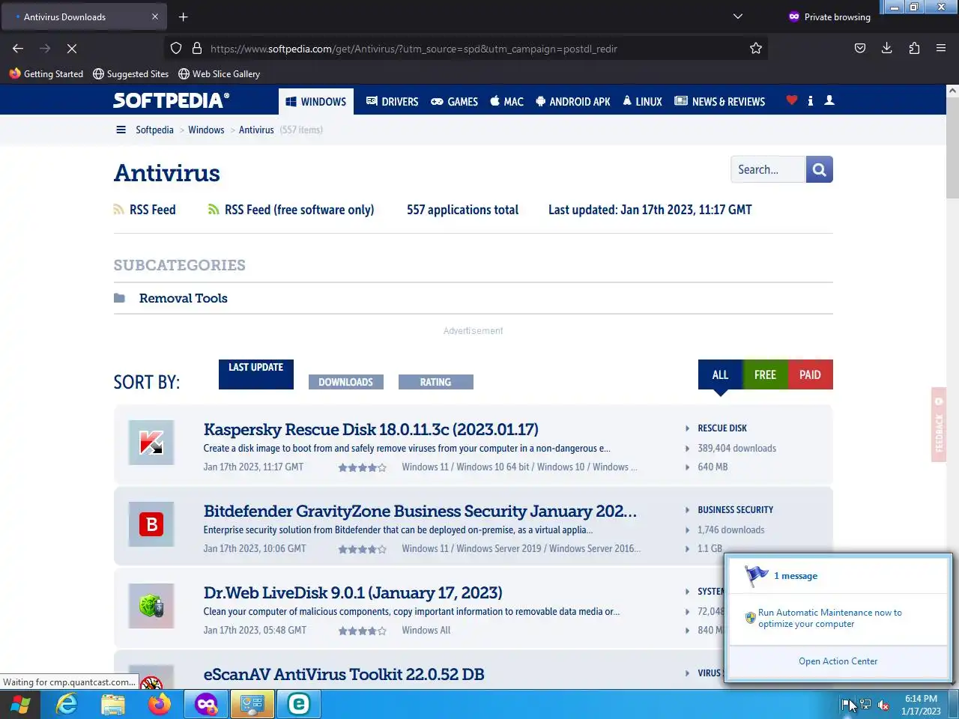
Task: Select the Mac navigation tab
Action: 506,101
